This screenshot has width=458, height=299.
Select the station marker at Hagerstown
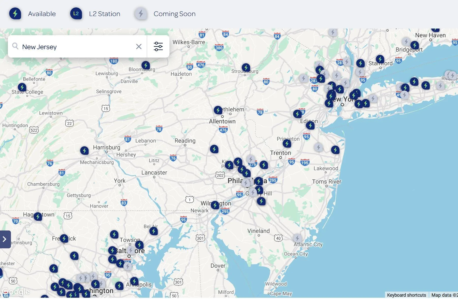[38, 217]
